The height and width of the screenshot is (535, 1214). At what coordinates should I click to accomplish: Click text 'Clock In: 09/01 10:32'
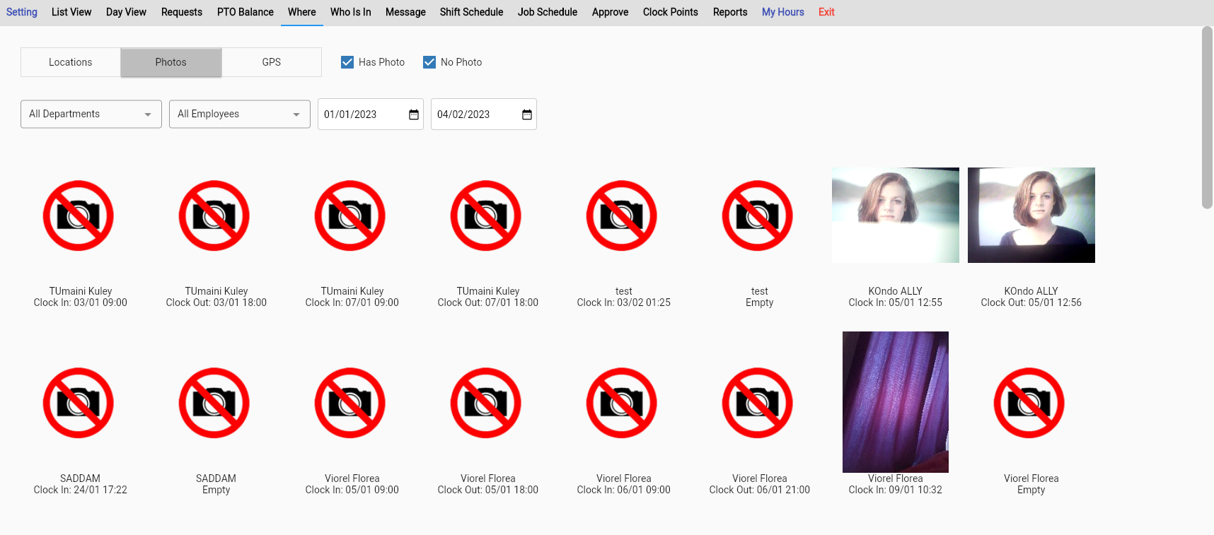[896, 490]
